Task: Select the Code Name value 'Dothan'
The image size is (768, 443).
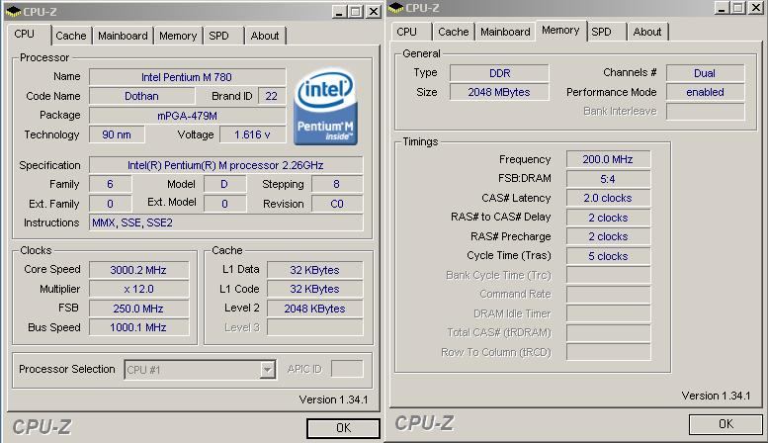Action: 141,96
